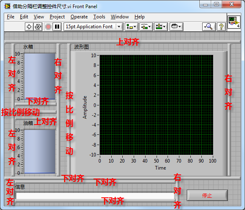
Task: Click the Run arrow button
Action: click(x=29, y=27)
